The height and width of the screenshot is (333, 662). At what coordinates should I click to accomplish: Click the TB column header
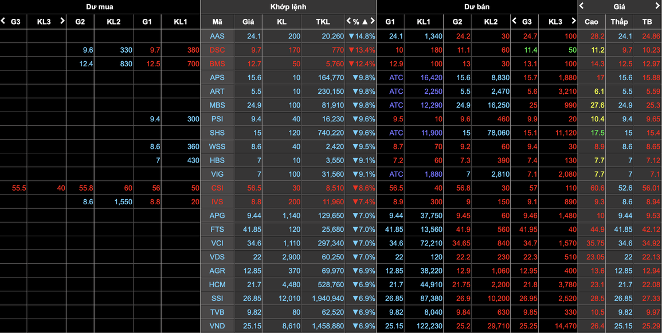point(647,22)
